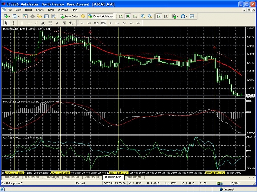Click the New Order button
This screenshot has width=257, height=192.
(69, 16)
